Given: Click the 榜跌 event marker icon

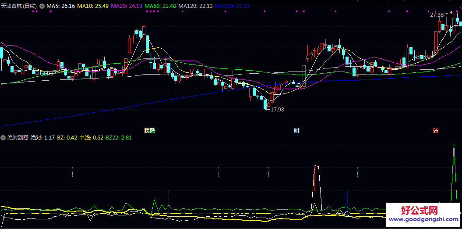Looking at the screenshot, I should click(150, 130).
